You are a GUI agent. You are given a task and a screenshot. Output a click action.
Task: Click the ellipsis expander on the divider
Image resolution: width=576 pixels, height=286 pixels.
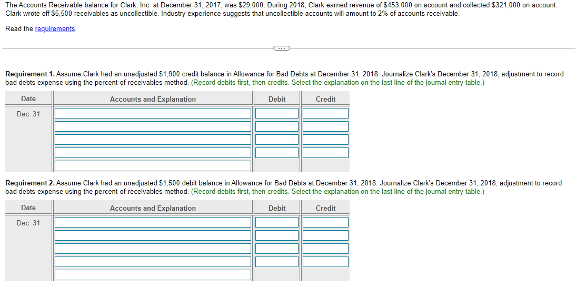281,48
